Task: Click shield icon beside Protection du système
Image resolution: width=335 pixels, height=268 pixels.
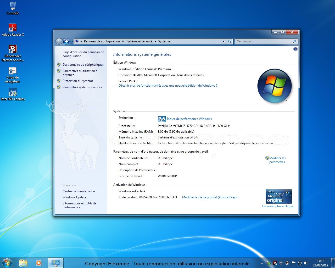Action: click(59, 81)
